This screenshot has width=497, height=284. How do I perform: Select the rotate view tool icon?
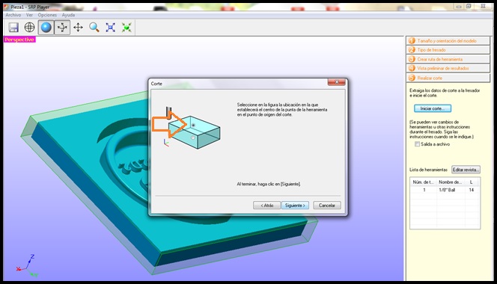click(62, 28)
